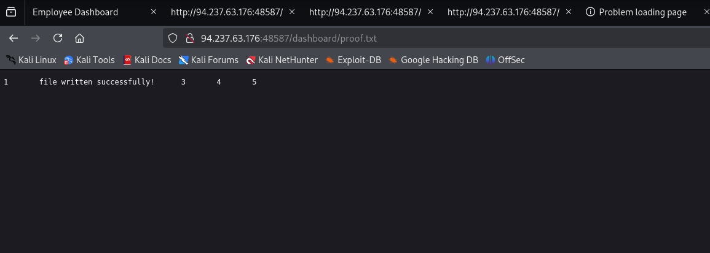Open the Exploit-DB bookmark
Screen dimensions: 710x253
pos(353,60)
